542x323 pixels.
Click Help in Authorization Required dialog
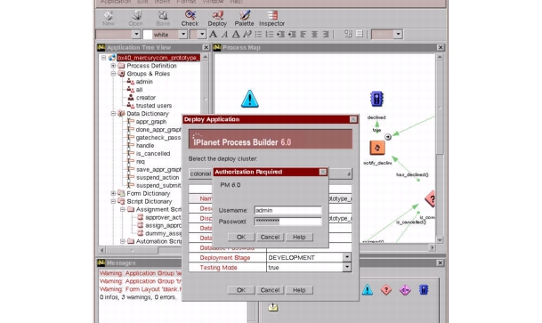[x=299, y=237]
